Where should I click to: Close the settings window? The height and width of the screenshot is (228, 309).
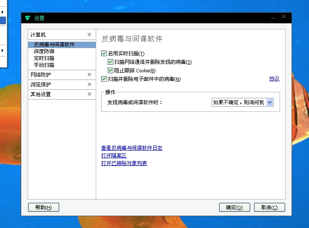[x=284, y=17]
